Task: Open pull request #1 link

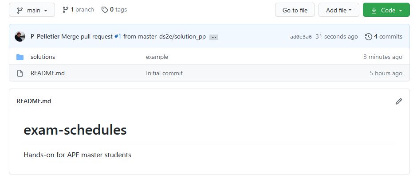Action: tap(118, 37)
